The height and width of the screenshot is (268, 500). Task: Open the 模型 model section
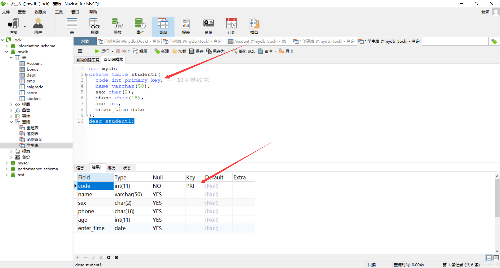click(254, 26)
